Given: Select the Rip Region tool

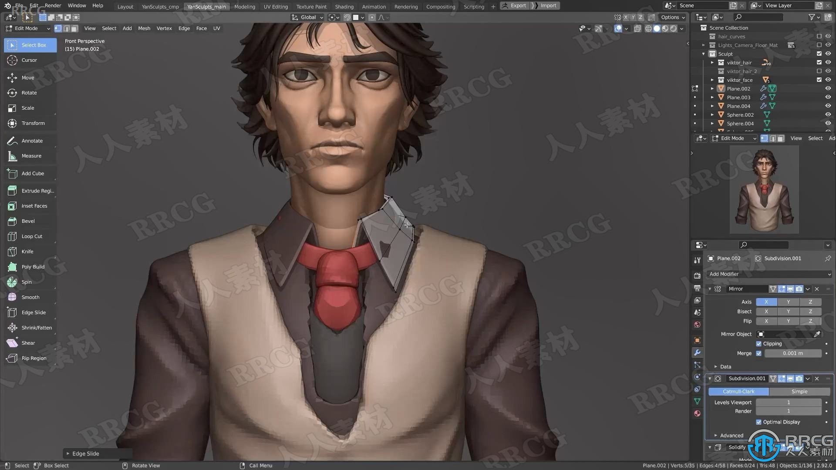Looking at the screenshot, I should (30, 358).
